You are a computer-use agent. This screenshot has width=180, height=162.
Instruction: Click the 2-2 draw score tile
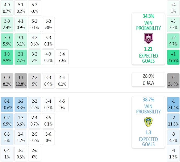click(x=34, y=81)
